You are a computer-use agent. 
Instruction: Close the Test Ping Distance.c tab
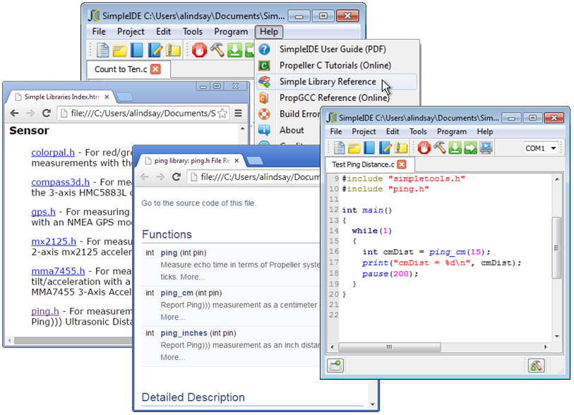coord(402,164)
